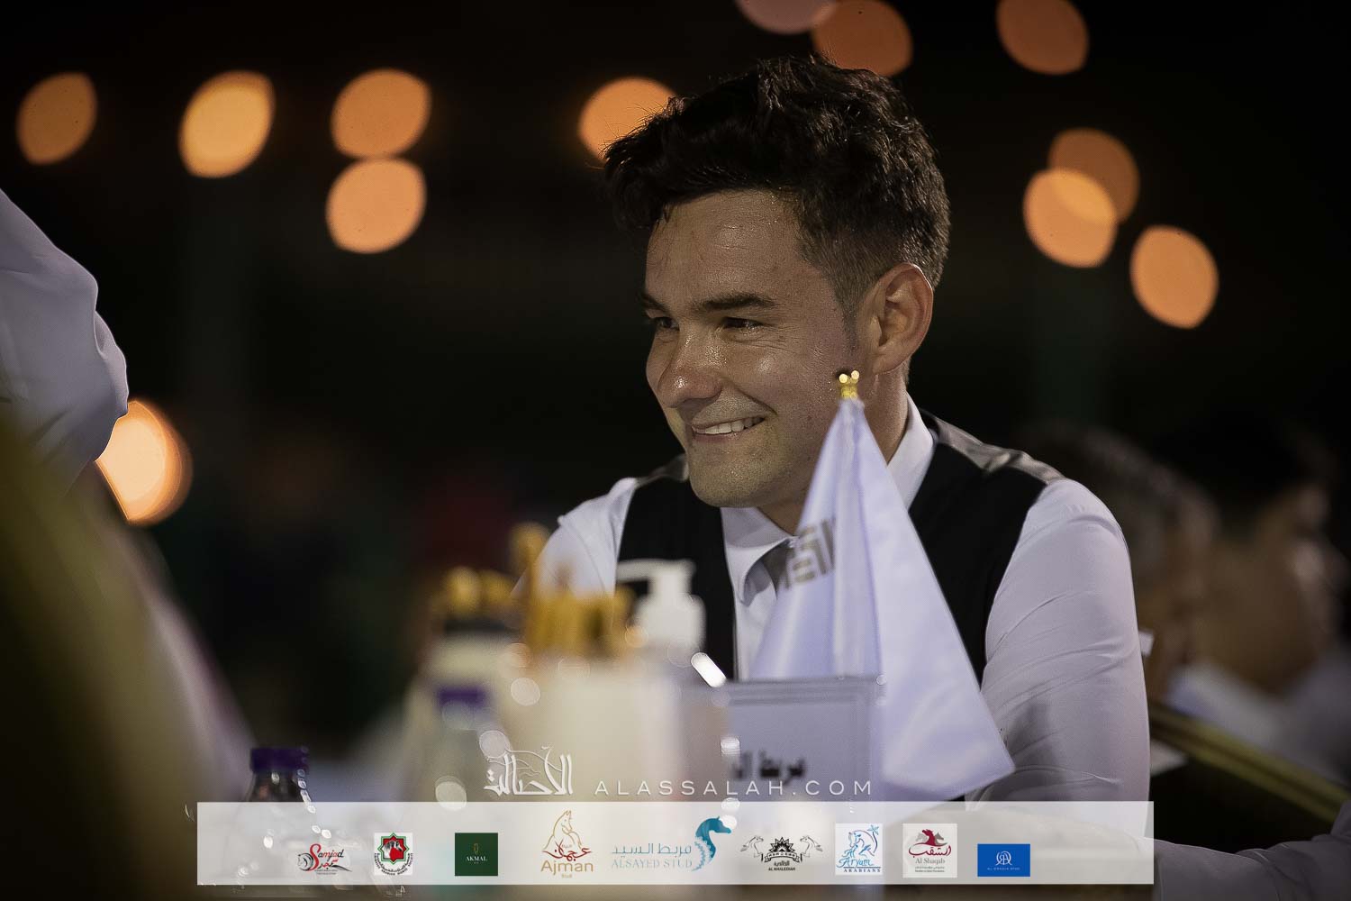Select the blue square logo at banner end
This screenshot has width=1351, height=901.
(1003, 860)
